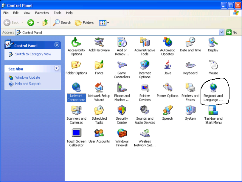Click the Back toolbar button
The image size is (242, 182).
click(x=11, y=23)
